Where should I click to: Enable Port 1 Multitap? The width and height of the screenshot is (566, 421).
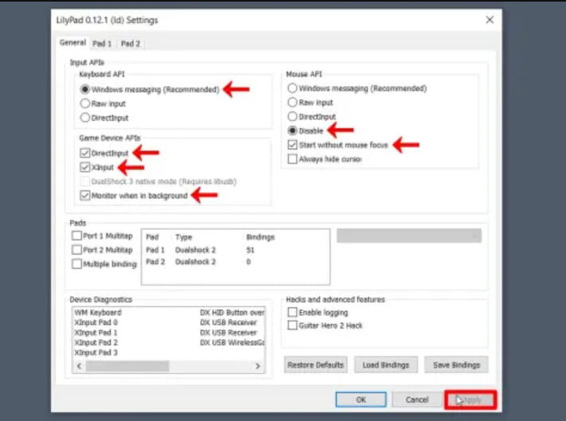click(x=77, y=236)
